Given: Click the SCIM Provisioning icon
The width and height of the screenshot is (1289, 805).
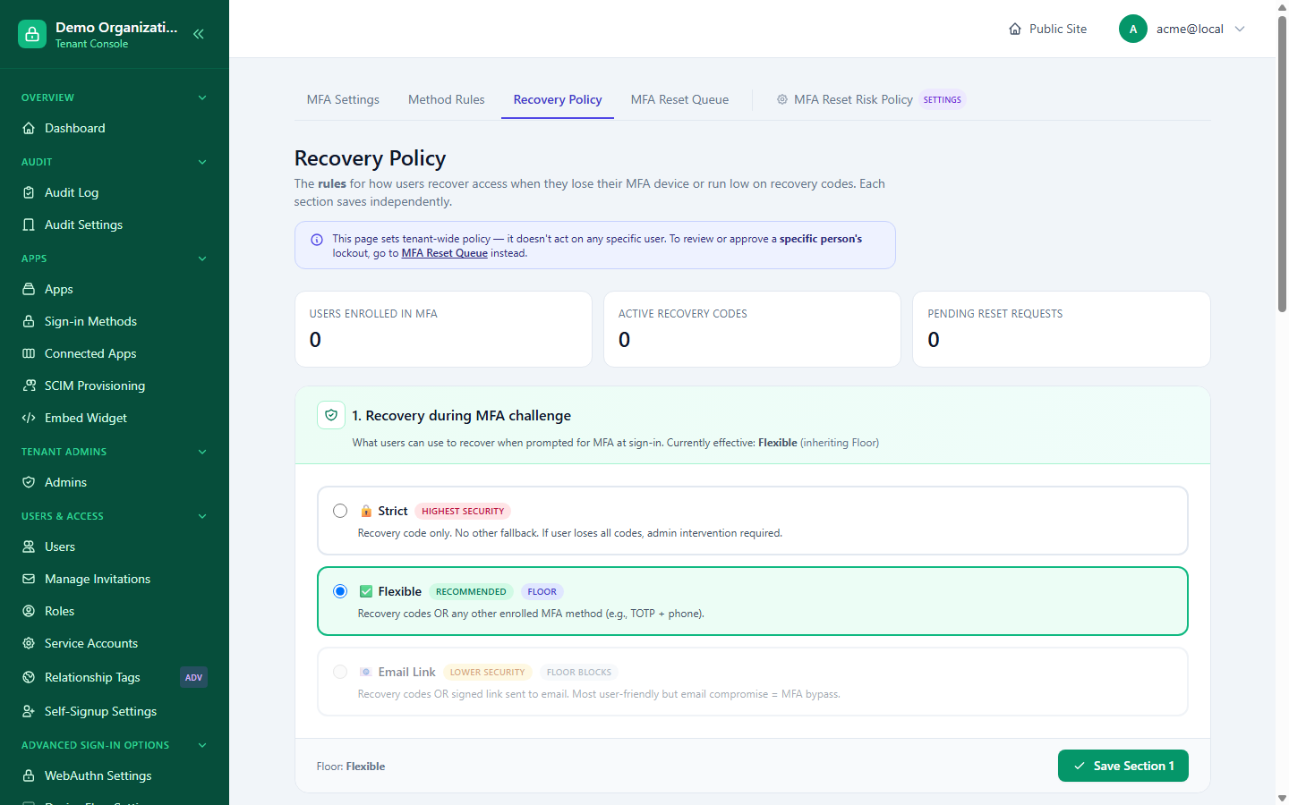Looking at the screenshot, I should click(x=29, y=386).
